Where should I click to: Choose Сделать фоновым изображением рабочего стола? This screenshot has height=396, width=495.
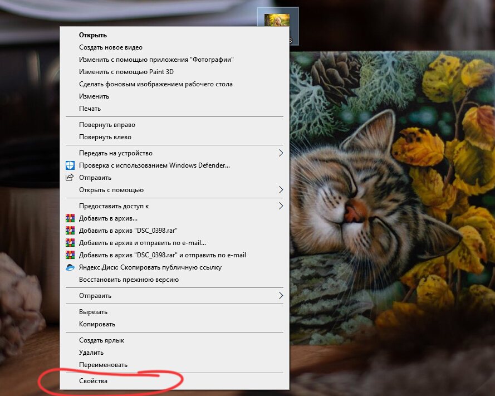pyautogui.click(x=174, y=84)
